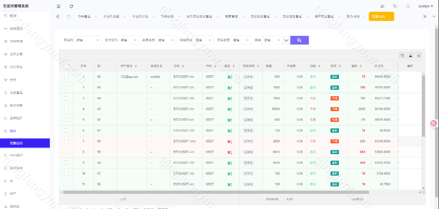The image size is (439, 209).
Task: Check the row with ID 59
Action: click(x=66, y=152)
